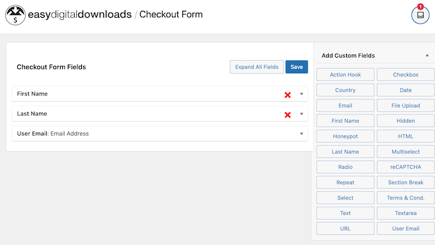435x245 pixels.
Task: Add a Hidden field
Action: click(406, 121)
